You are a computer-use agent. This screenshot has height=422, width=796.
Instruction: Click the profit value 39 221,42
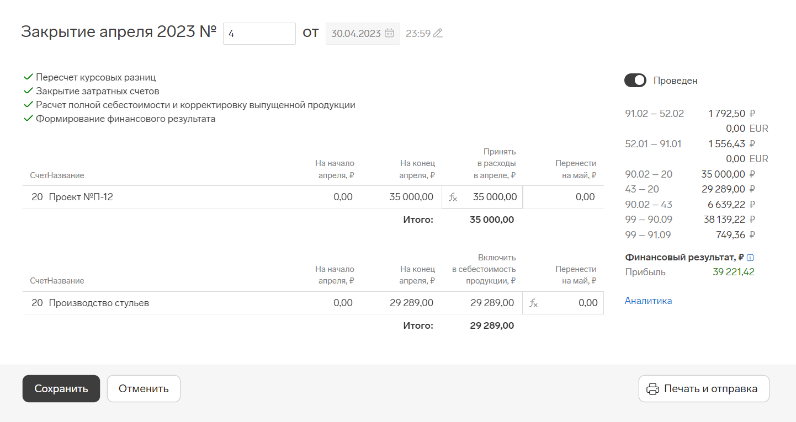[734, 272]
